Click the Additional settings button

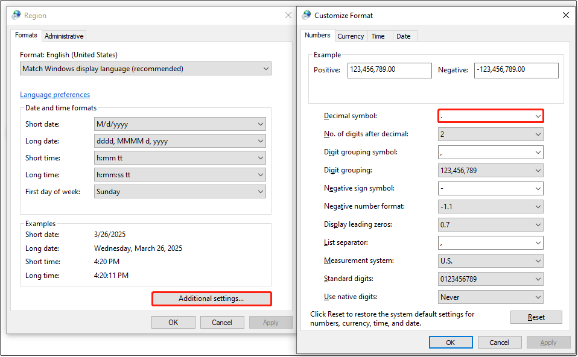[211, 299]
